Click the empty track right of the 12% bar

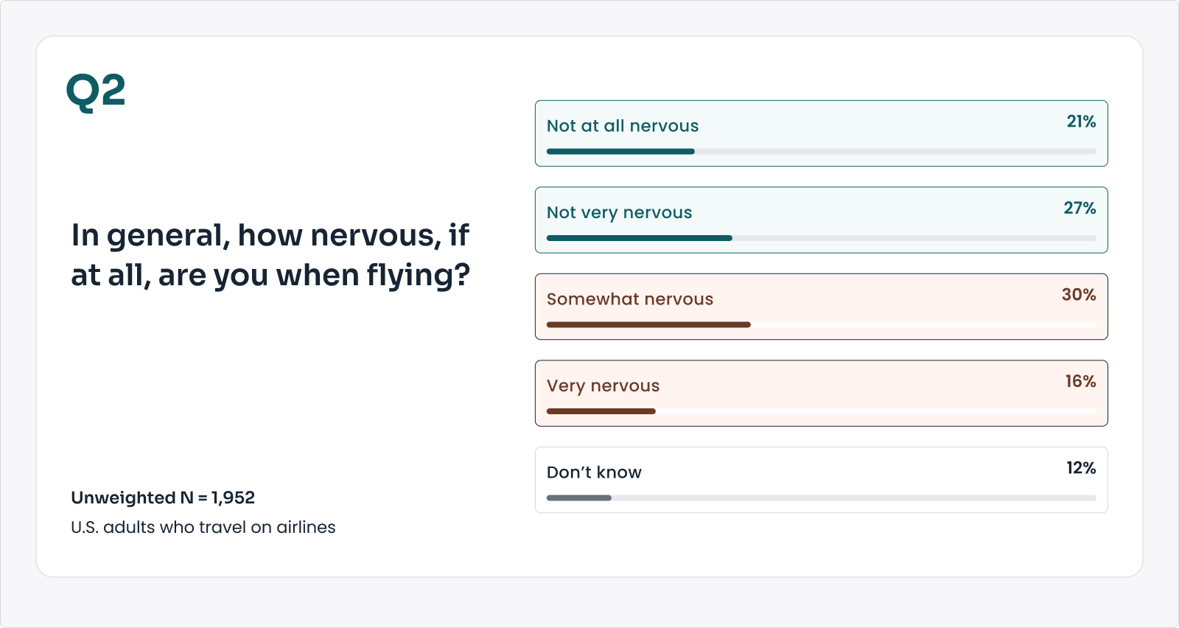[853, 498]
